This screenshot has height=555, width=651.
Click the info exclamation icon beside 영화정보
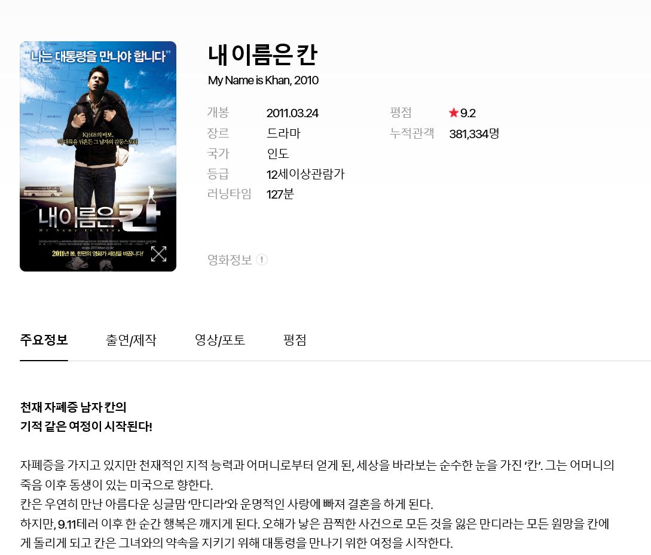[x=262, y=260]
